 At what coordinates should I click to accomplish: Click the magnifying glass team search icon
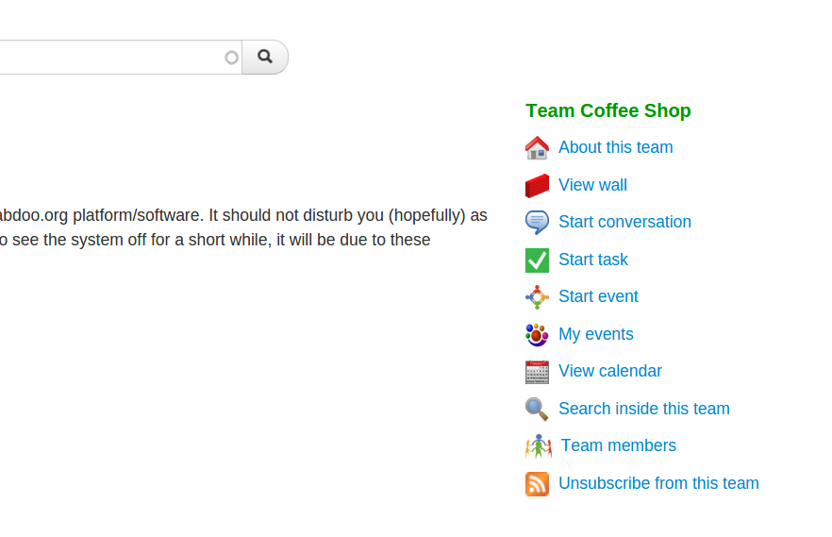click(537, 409)
